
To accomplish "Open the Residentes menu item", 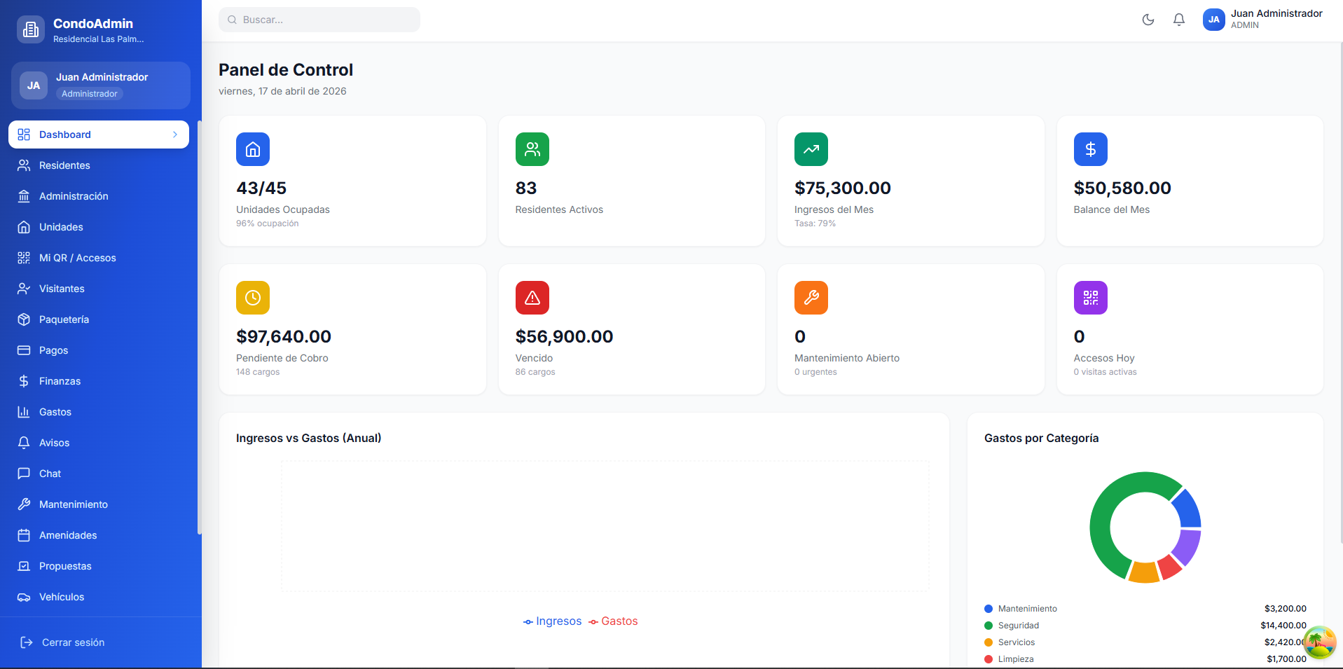I will (x=64, y=165).
